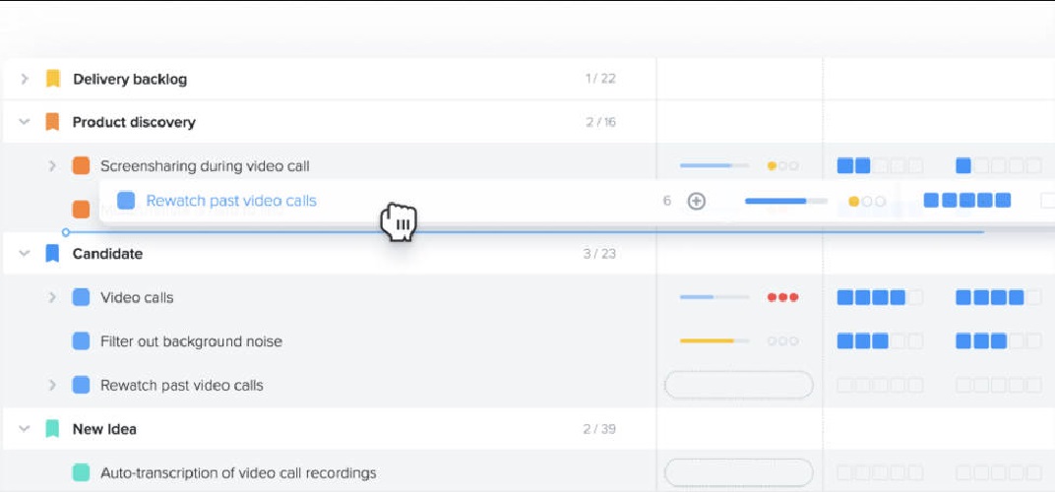Click the blue Candidate bookmark icon
1055x492 pixels.
click(53, 254)
